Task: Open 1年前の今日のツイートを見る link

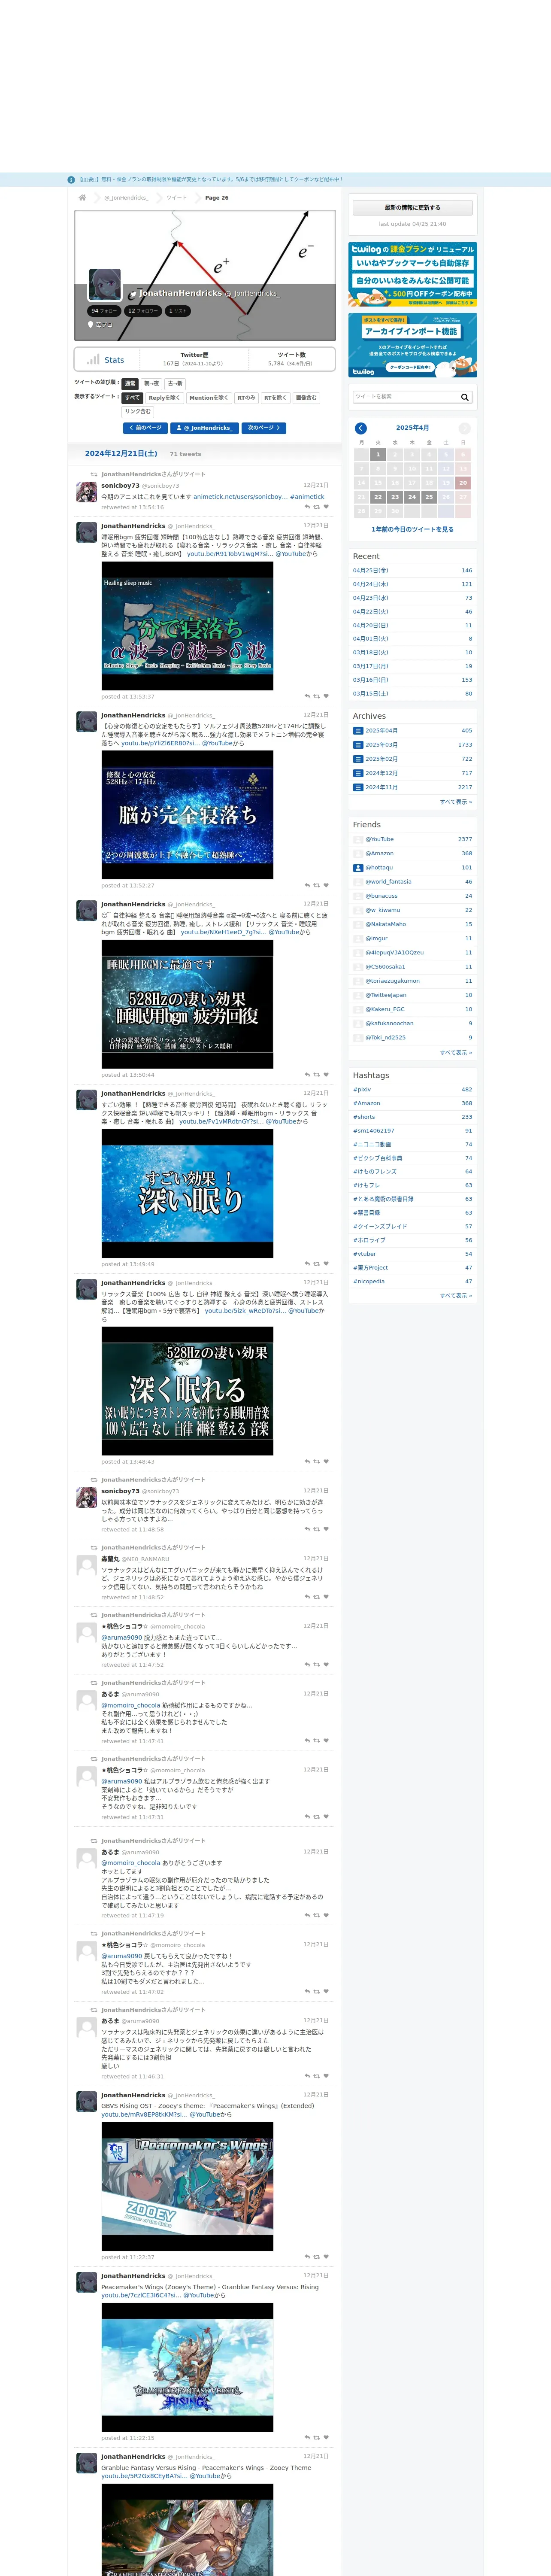Action: (412, 529)
